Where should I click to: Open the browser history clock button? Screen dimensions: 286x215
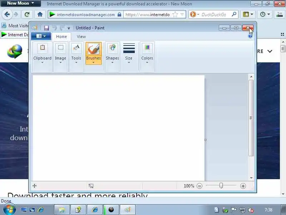point(265,14)
